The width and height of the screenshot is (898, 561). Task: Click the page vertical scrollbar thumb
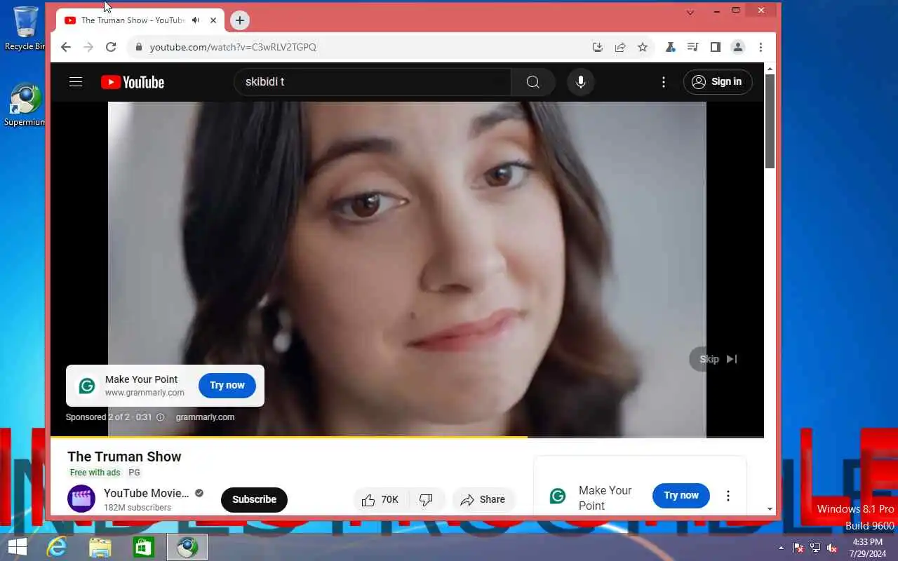pyautogui.click(x=770, y=121)
